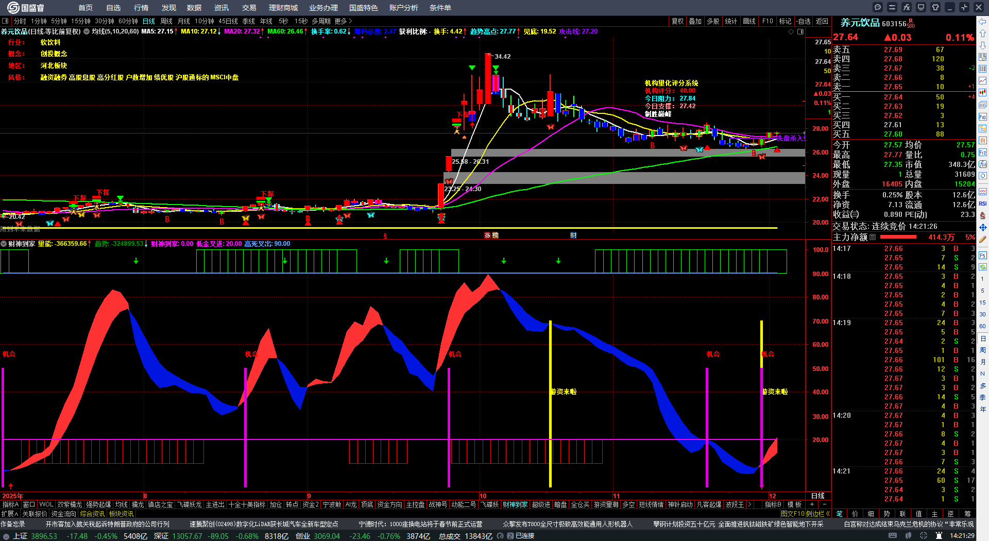This screenshot has width=989, height=541.
Task: Click the F10 button in chart toolbar
Action: pyautogui.click(x=768, y=21)
